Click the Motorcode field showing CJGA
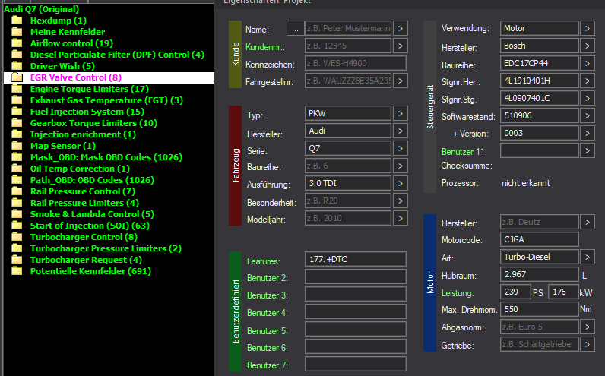Image resolution: width=605 pixels, height=376 pixels. [540, 239]
